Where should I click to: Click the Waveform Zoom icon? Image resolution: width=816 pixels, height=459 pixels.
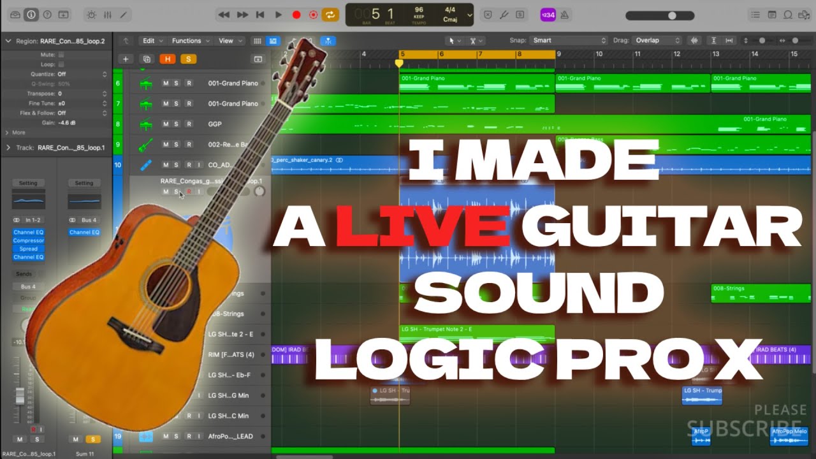click(x=695, y=41)
